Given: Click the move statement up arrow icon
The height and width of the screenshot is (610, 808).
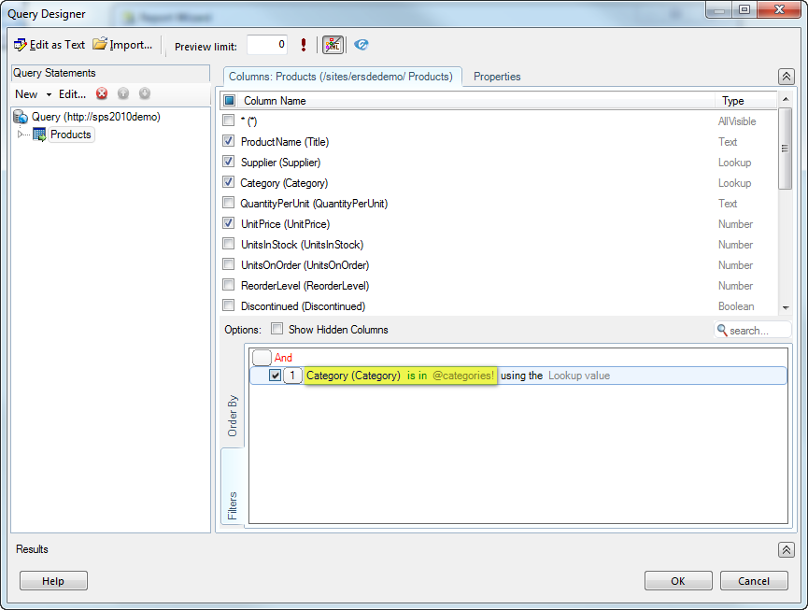Looking at the screenshot, I should click(123, 93).
